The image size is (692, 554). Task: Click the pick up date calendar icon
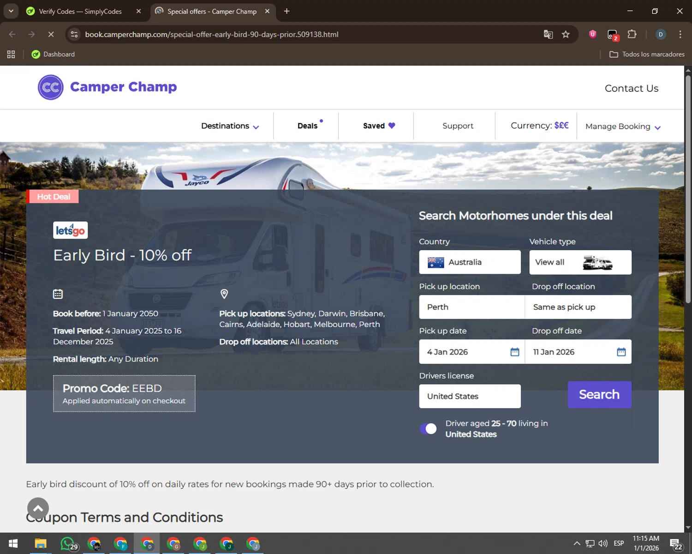515,352
